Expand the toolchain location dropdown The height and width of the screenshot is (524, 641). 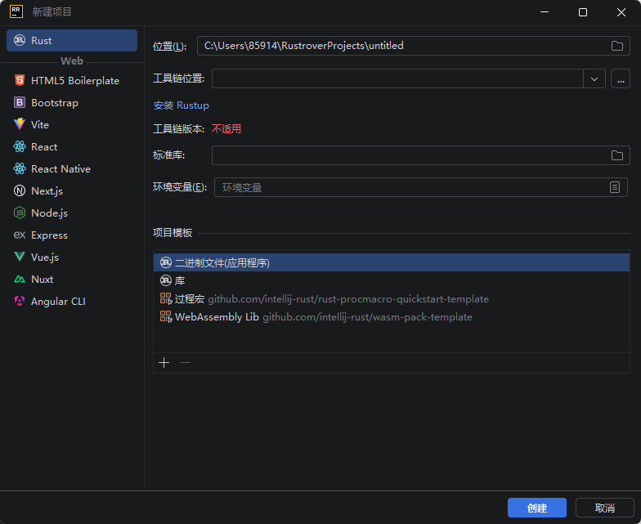pyautogui.click(x=594, y=78)
